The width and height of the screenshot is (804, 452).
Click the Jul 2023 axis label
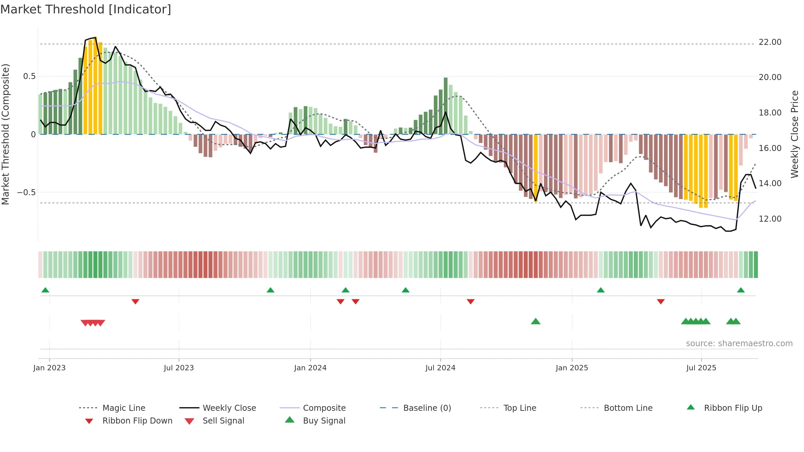tap(179, 368)
